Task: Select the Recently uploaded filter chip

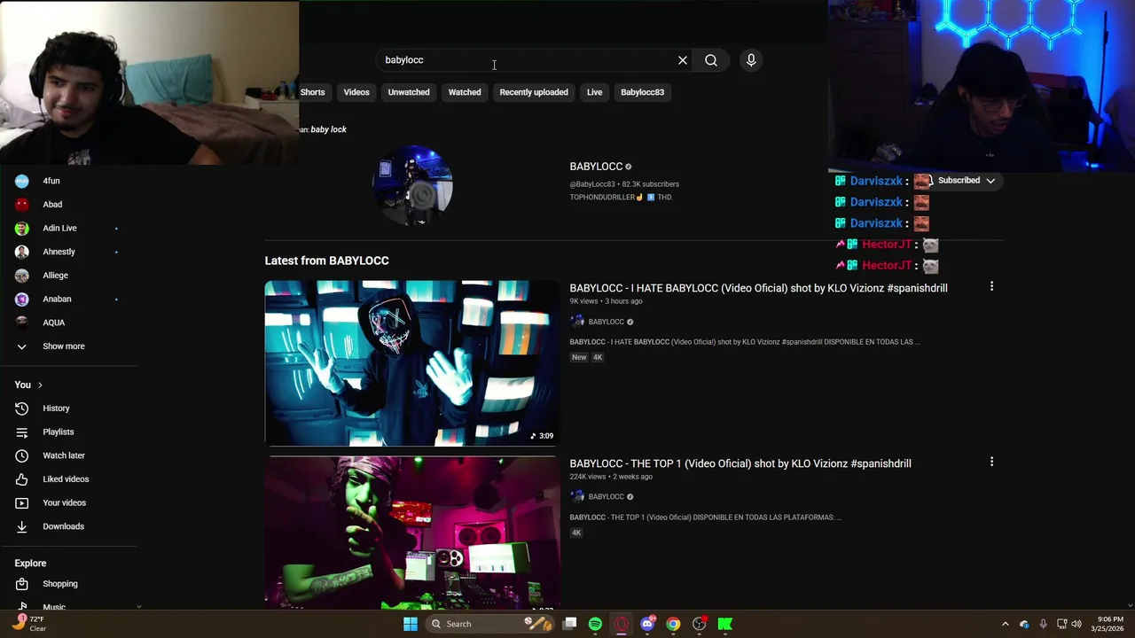Action: [x=534, y=92]
